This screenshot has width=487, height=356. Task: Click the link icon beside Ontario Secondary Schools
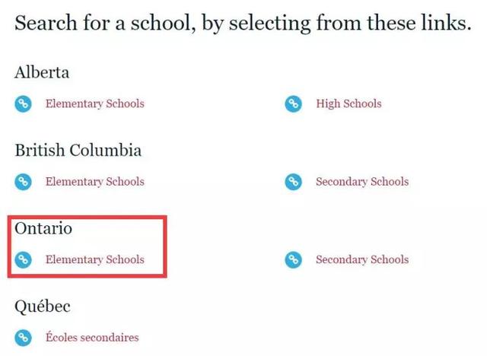(293, 259)
